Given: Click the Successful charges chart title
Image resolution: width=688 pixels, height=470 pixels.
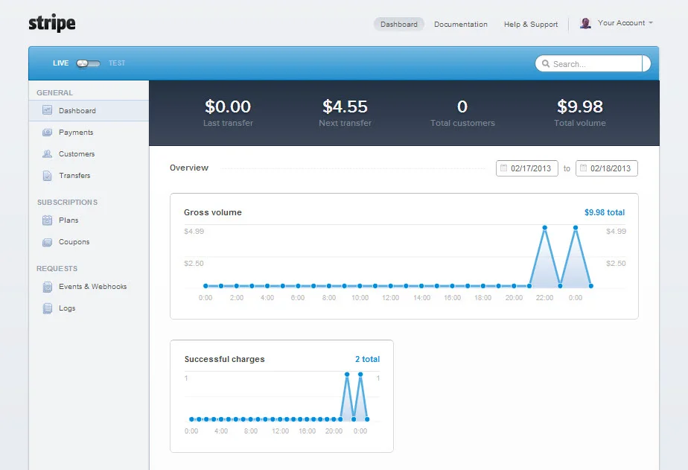Looking at the screenshot, I should pyautogui.click(x=224, y=359).
